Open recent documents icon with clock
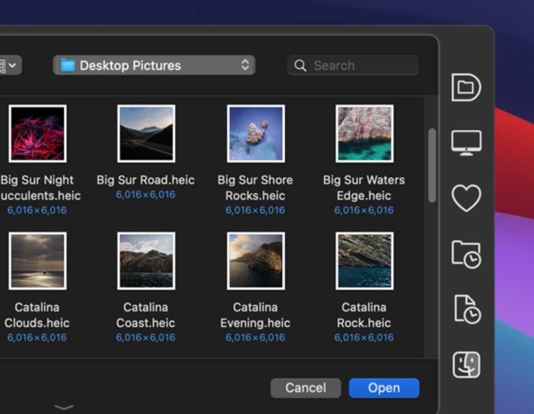Viewport: 534px width, 414px height. point(466,309)
